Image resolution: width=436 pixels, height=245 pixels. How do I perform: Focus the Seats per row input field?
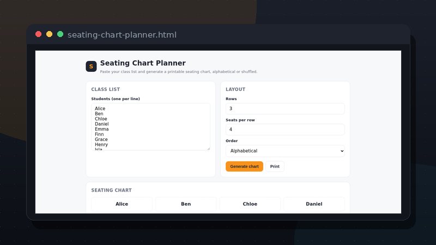click(285, 130)
